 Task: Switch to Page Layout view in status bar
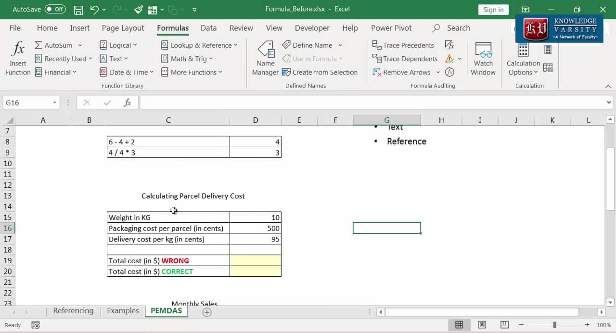482,325
